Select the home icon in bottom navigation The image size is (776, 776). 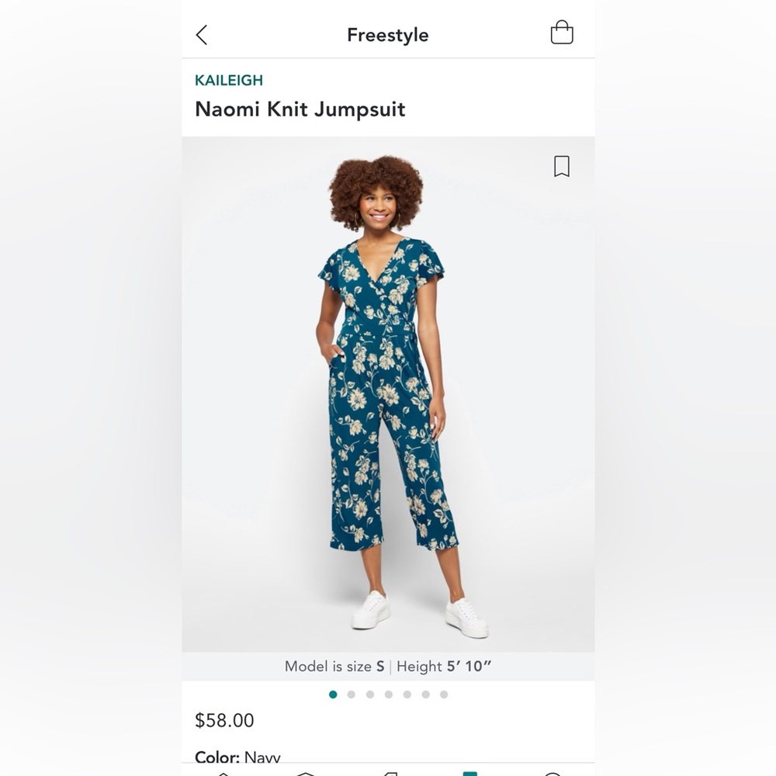[223, 774]
